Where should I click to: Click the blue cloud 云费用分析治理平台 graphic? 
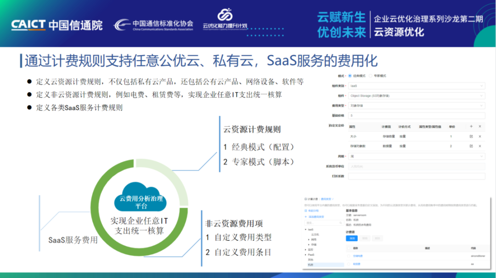pos(141,197)
